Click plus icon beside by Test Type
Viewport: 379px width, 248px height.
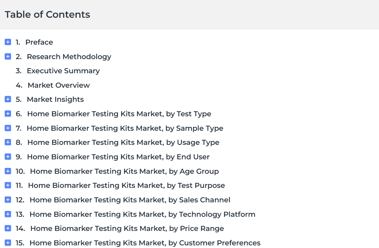[x=8, y=114]
